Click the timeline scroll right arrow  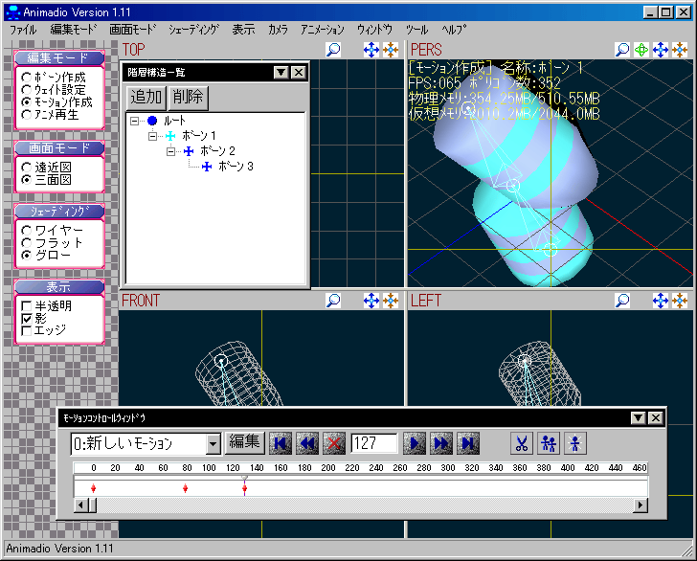[x=641, y=505]
